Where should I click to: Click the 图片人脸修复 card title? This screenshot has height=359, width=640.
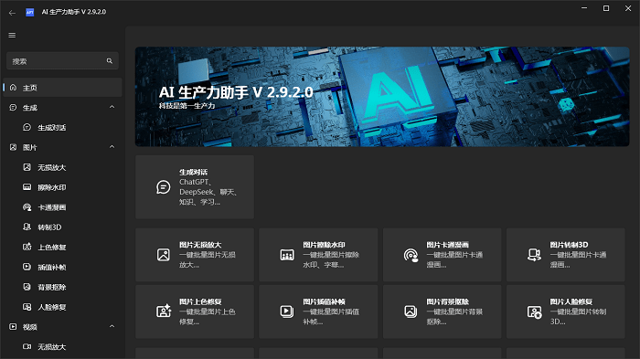(571, 301)
